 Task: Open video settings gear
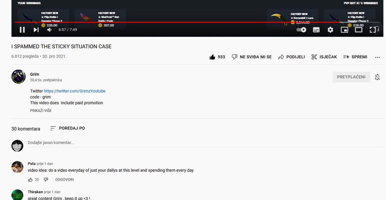click(330, 30)
